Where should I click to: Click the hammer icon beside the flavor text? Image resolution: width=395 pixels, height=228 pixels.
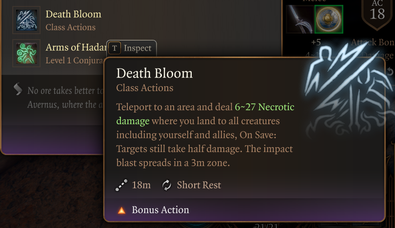(18, 89)
